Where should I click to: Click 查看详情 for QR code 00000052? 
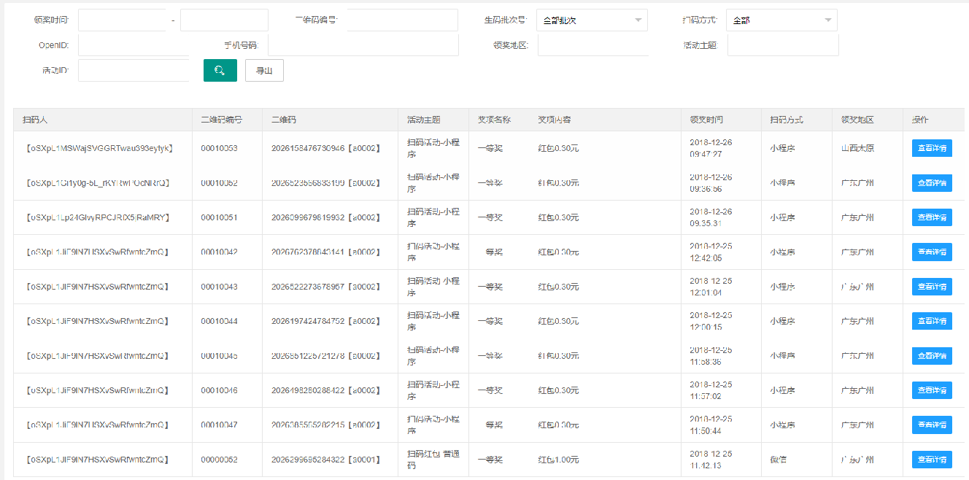point(932,459)
